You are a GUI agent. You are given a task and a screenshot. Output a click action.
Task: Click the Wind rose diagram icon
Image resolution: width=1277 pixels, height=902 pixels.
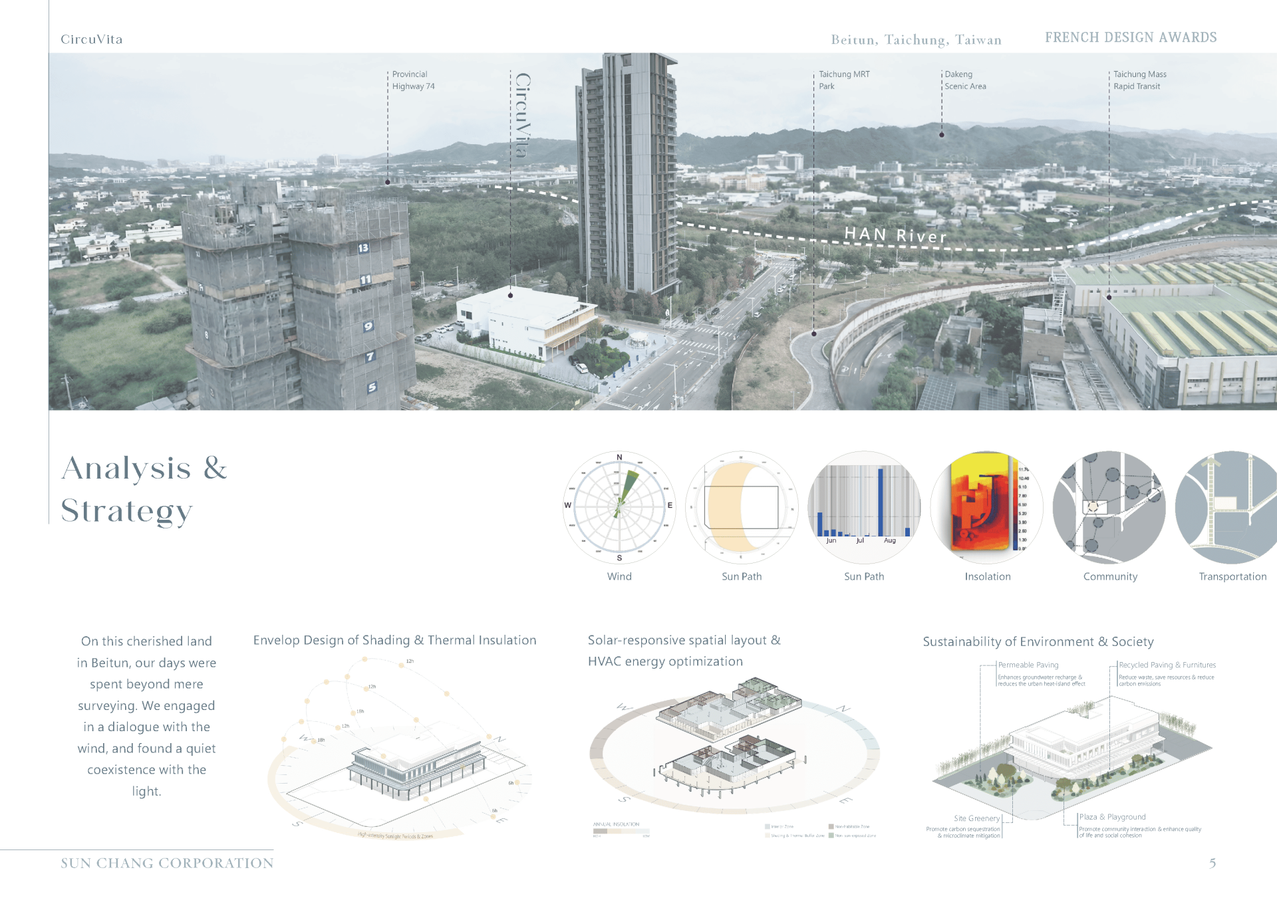pos(619,507)
